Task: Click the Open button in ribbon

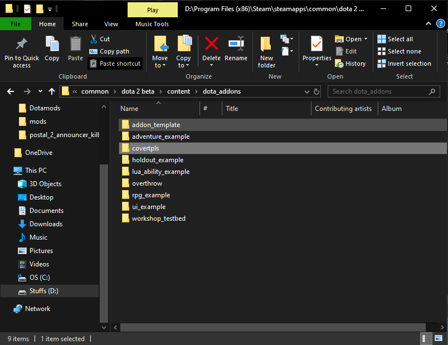Action: point(349,39)
